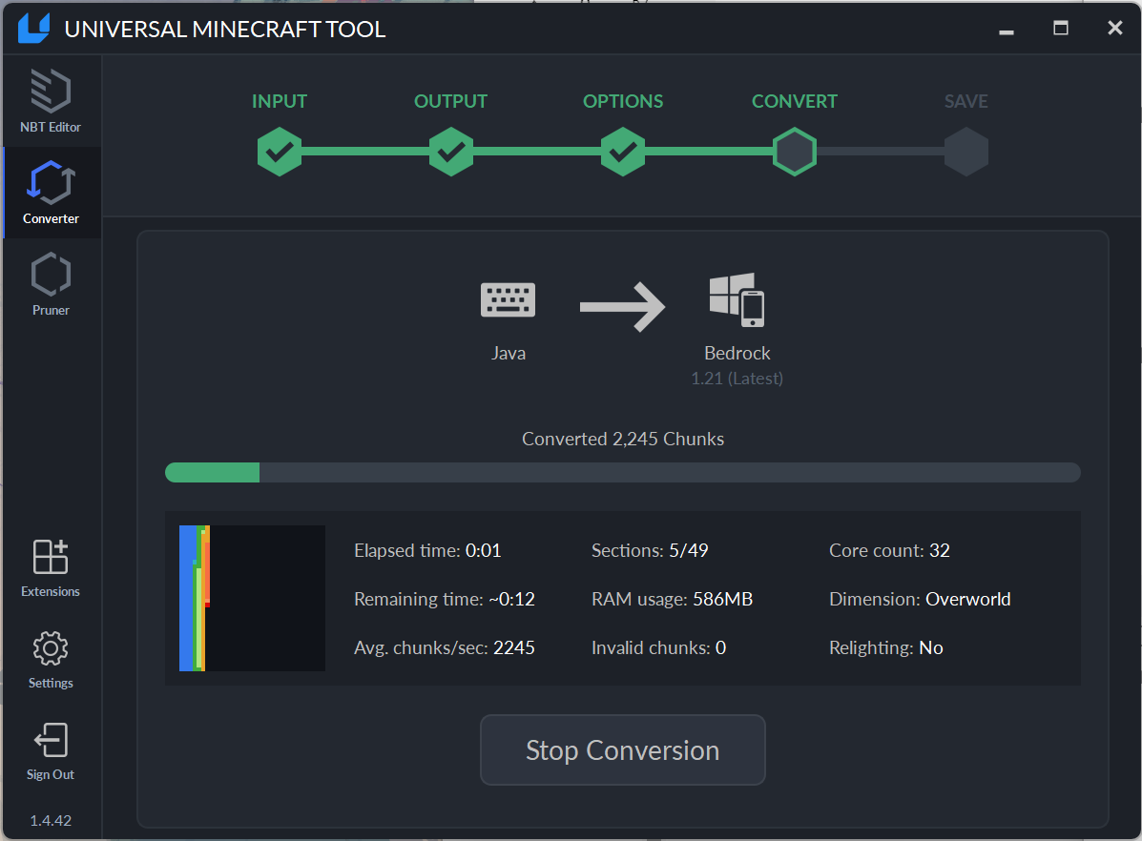The height and width of the screenshot is (841, 1142).
Task: Click the OPTIONS step label
Action: click(x=623, y=101)
